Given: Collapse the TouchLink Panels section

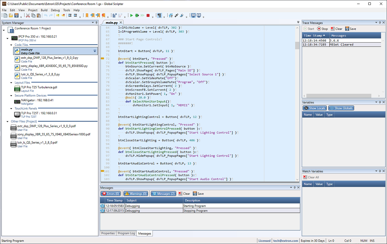Looking at the screenshot, I should tap(11, 109).
